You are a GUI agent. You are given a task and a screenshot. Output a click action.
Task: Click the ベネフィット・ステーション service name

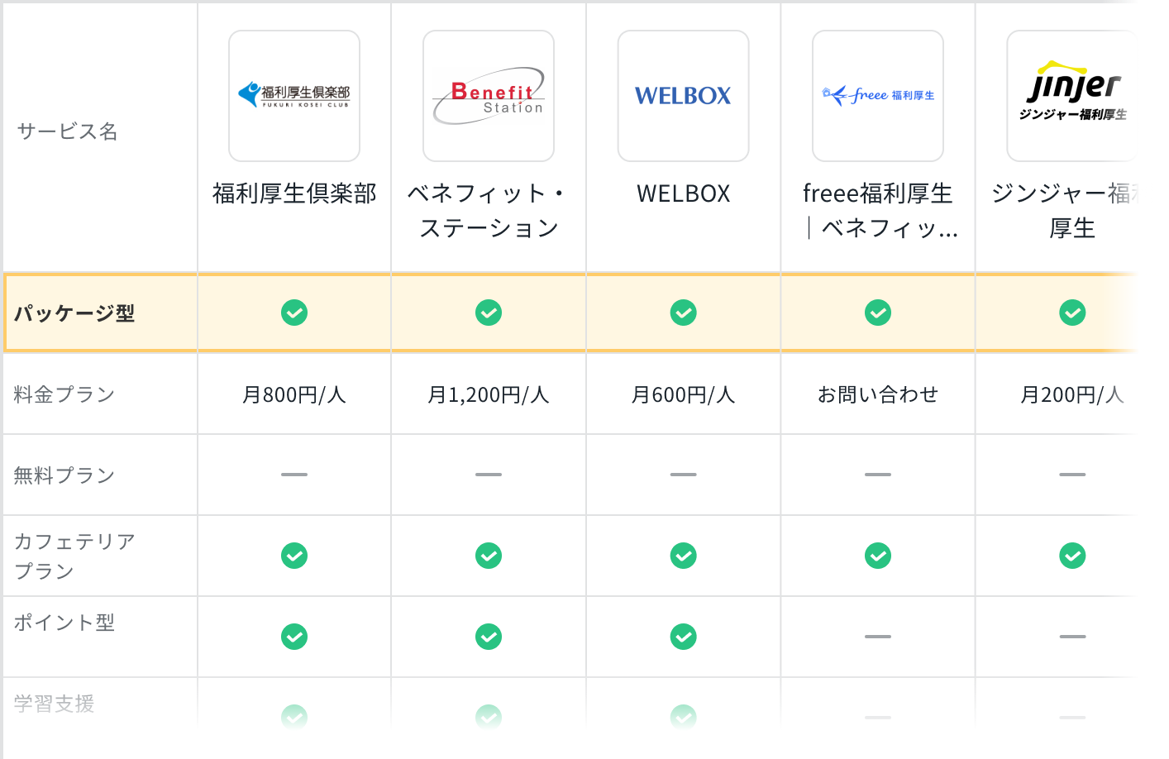click(x=489, y=210)
